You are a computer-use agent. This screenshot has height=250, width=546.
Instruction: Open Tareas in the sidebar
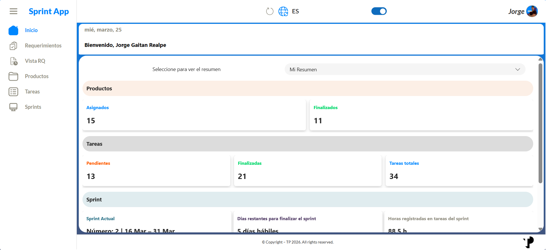pyautogui.click(x=32, y=91)
